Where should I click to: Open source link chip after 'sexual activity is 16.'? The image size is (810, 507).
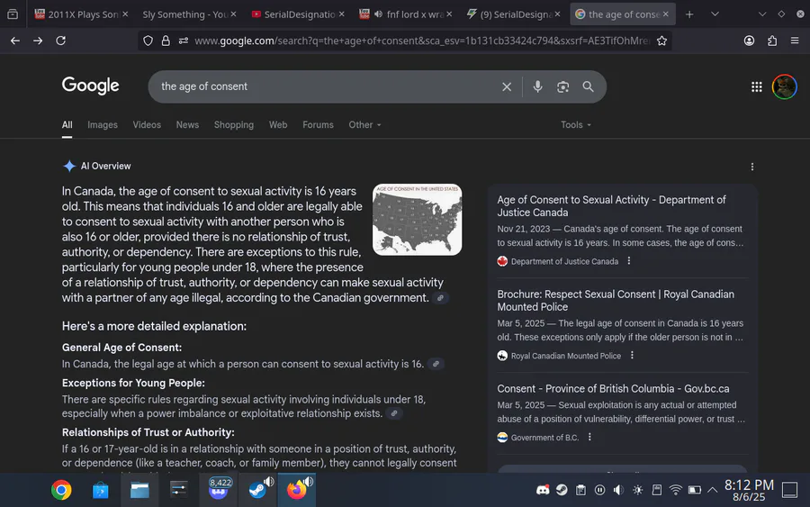pyautogui.click(x=436, y=364)
